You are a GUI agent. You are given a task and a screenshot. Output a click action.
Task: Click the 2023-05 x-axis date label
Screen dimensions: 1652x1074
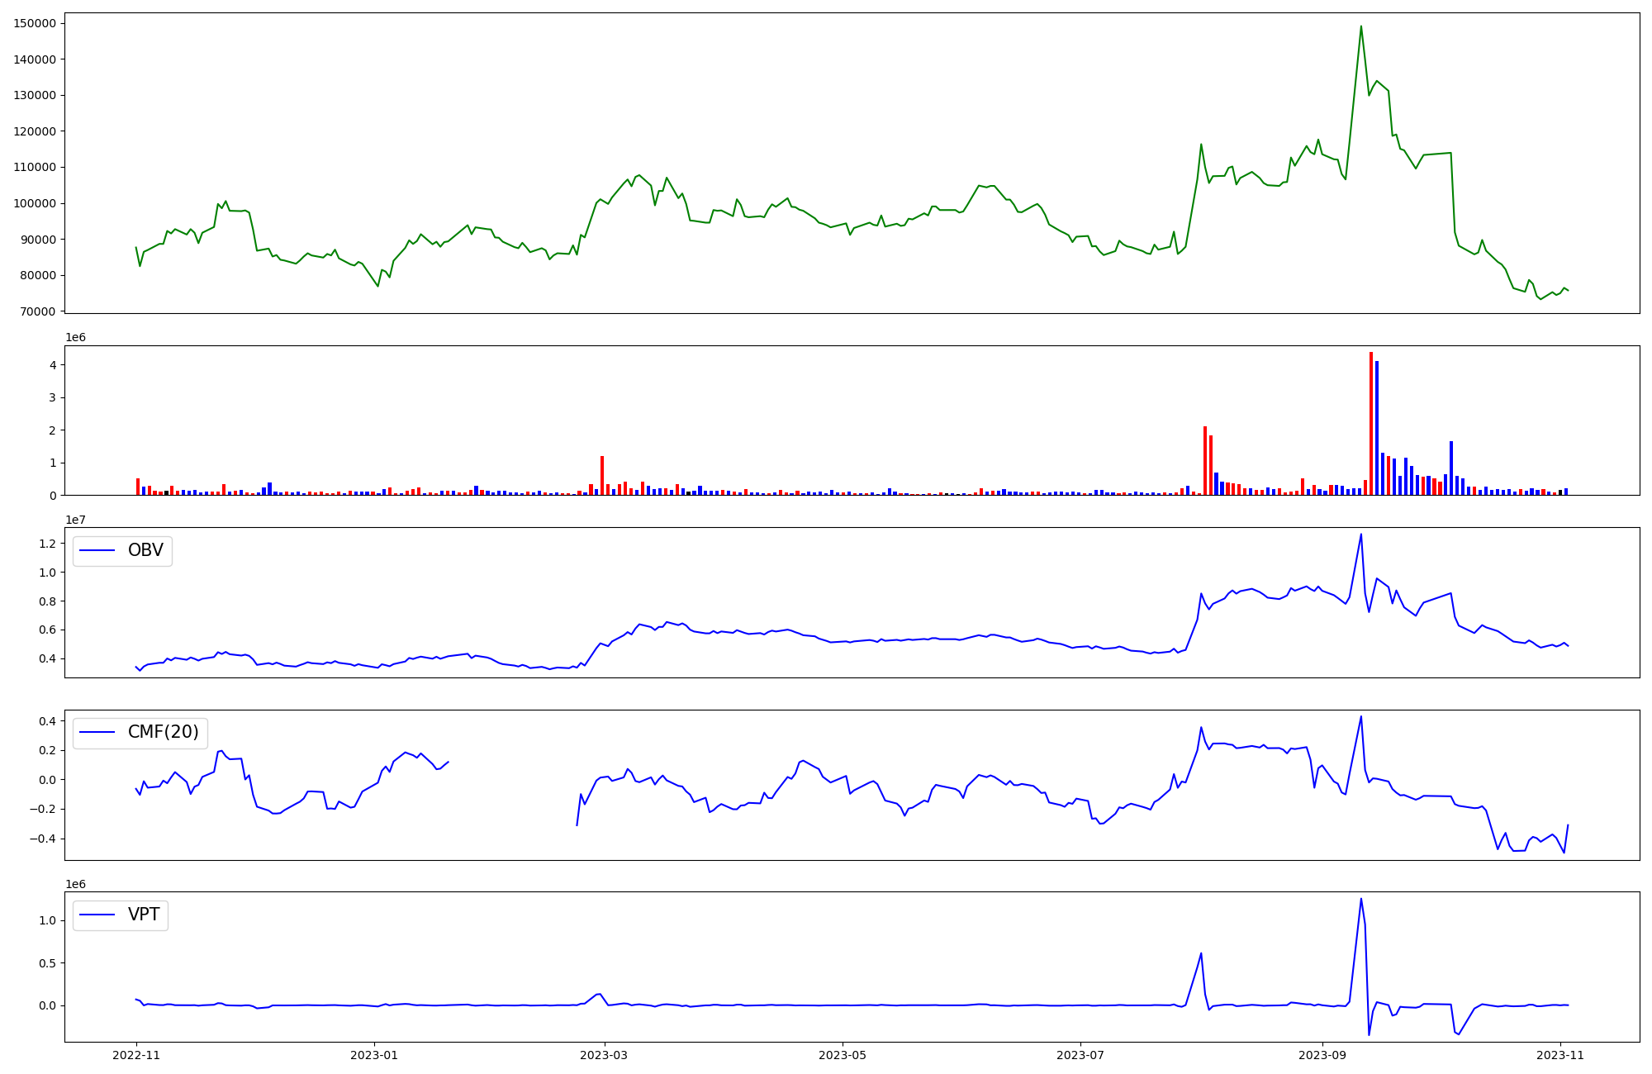click(843, 1055)
